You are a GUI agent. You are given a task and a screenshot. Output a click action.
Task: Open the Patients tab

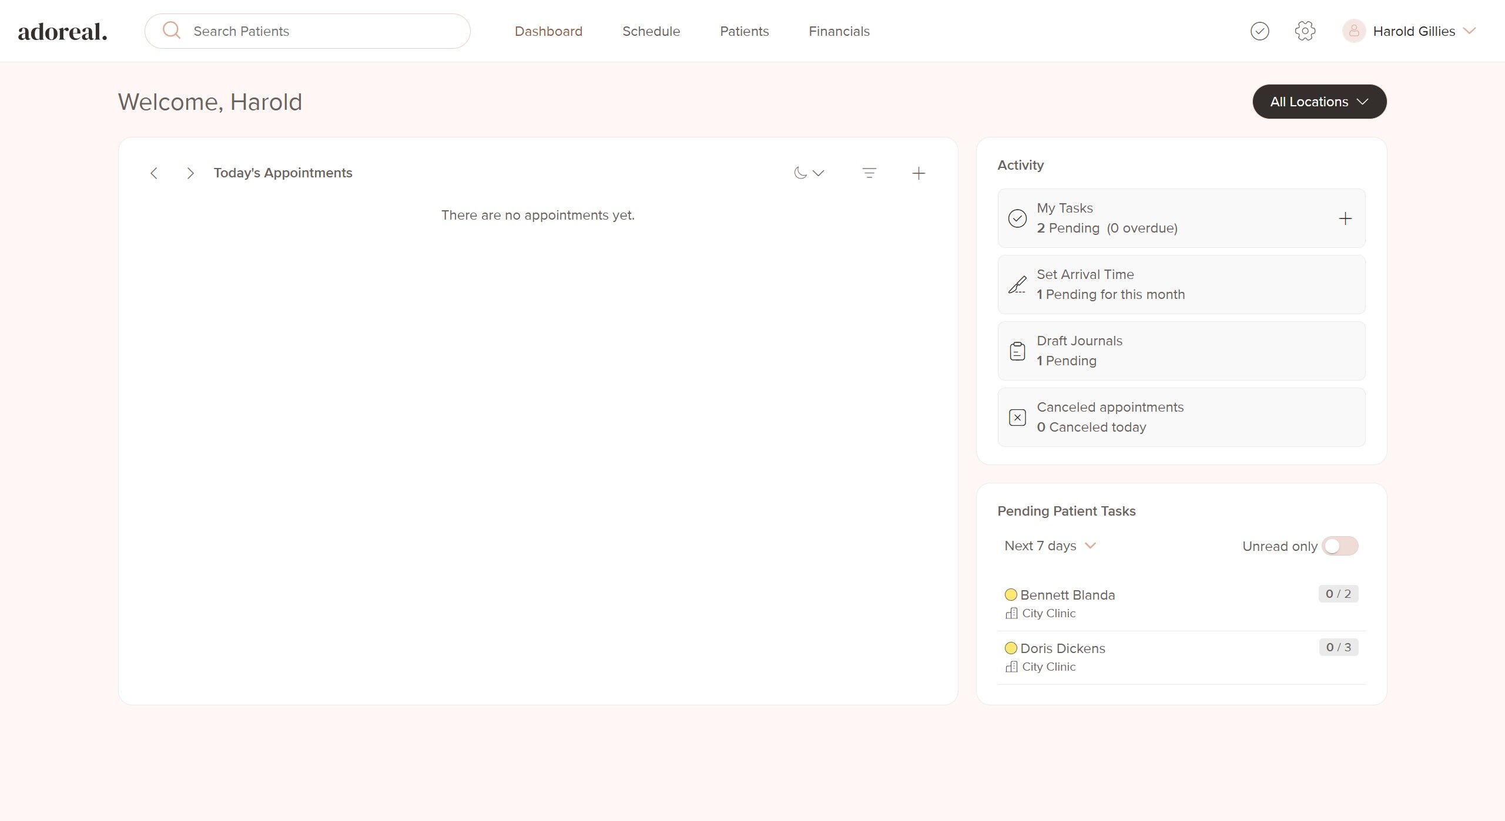(x=744, y=31)
